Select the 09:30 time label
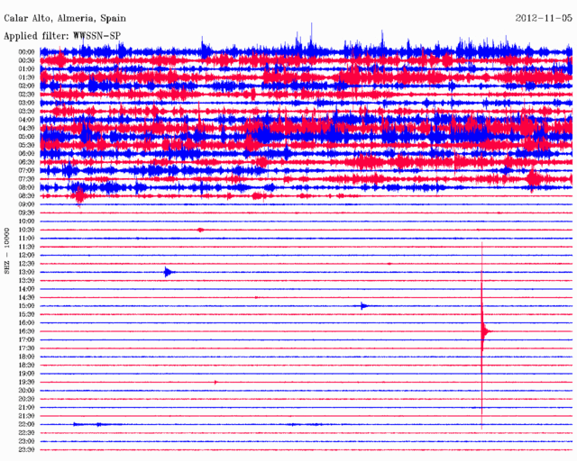 coord(26,212)
